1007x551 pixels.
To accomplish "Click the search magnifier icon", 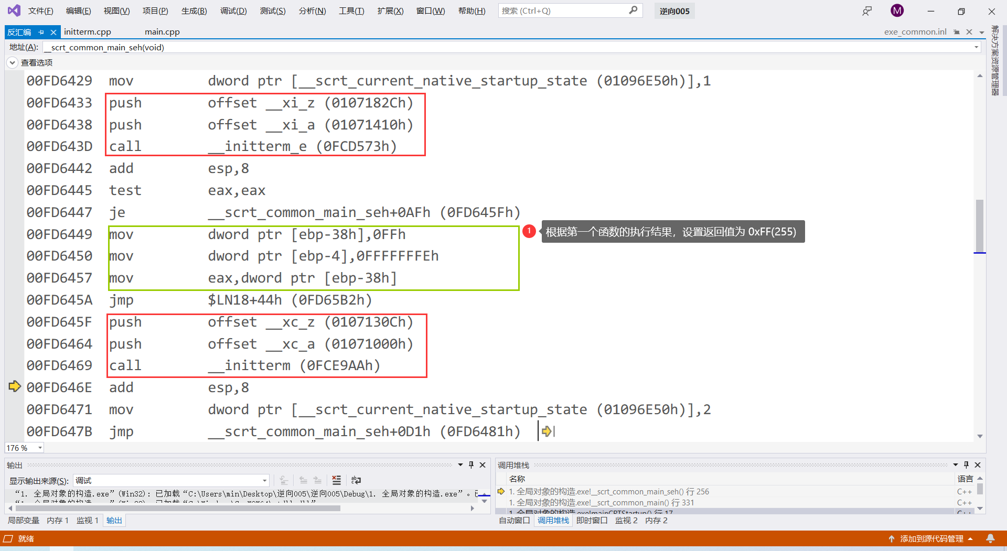I will click(633, 10).
